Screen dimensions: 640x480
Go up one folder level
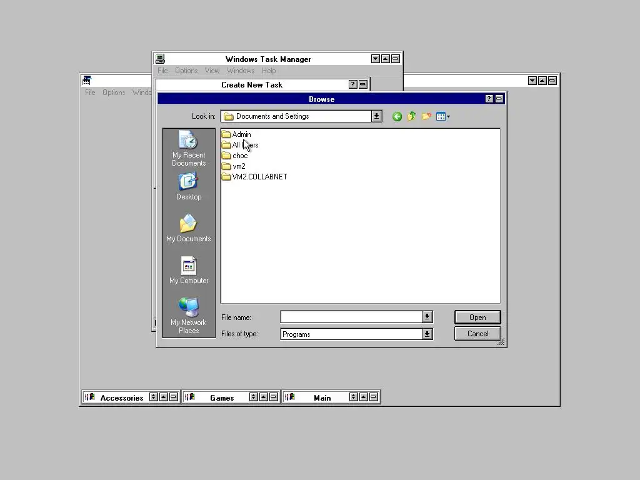411,117
